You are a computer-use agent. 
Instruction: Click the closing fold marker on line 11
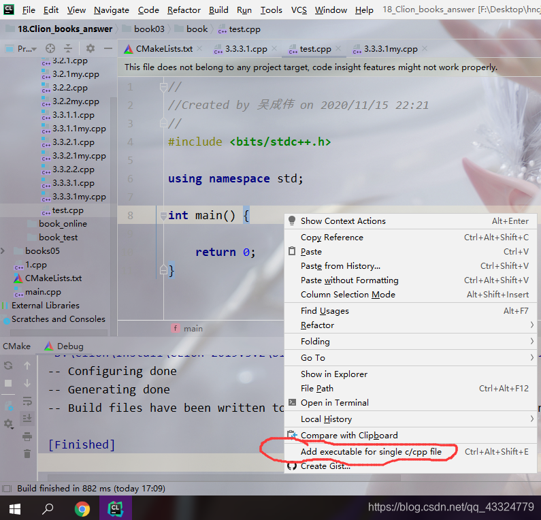(x=163, y=270)
